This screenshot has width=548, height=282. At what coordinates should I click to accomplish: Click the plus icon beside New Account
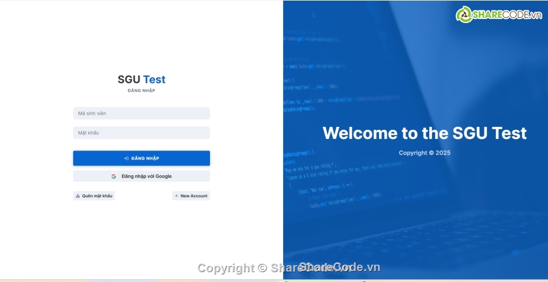[x=177, y=196]
